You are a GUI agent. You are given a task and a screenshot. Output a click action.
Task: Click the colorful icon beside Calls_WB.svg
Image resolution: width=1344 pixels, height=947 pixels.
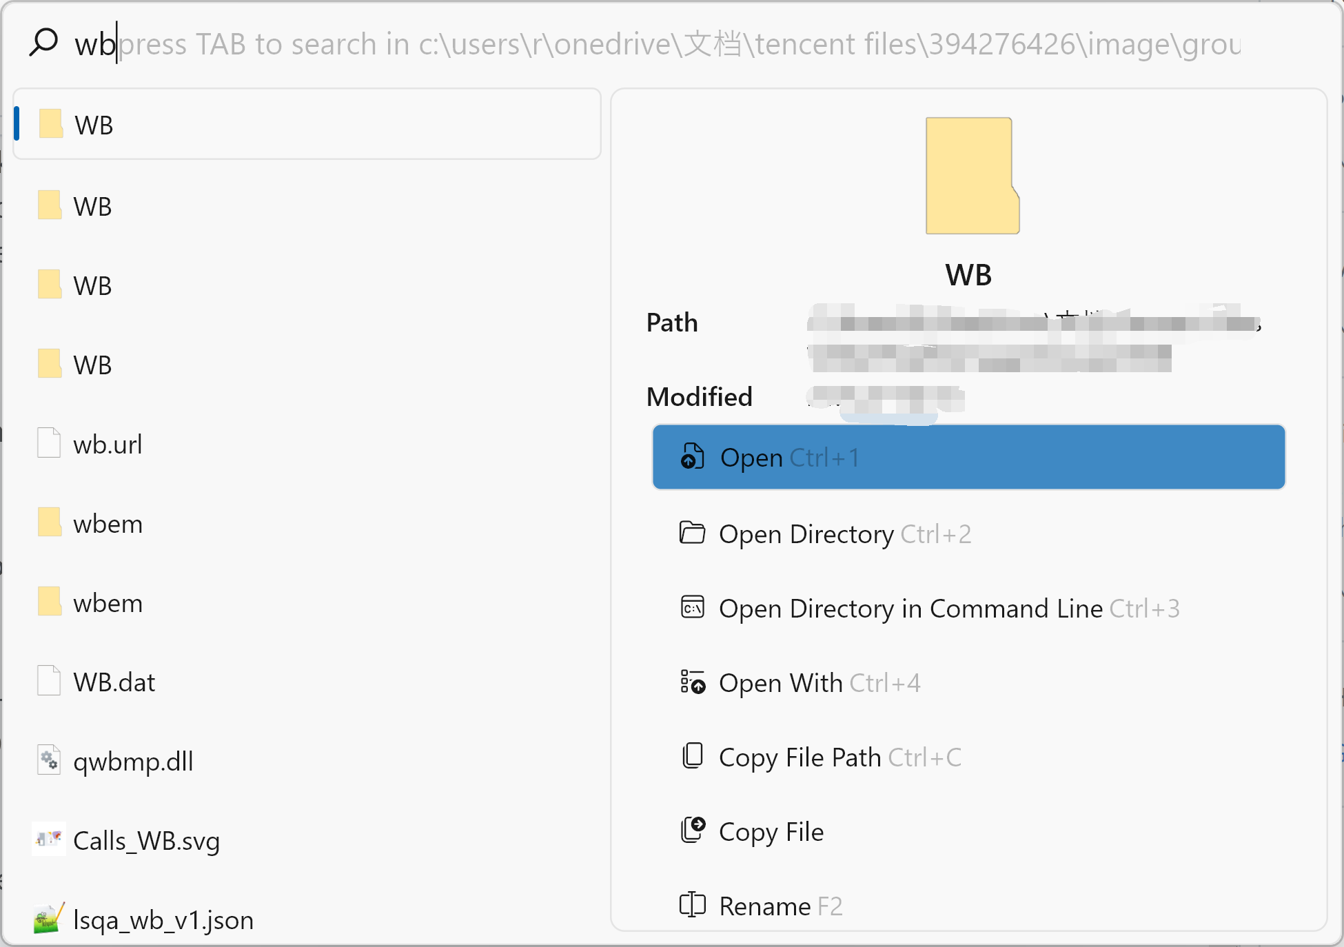click(48, 839)
